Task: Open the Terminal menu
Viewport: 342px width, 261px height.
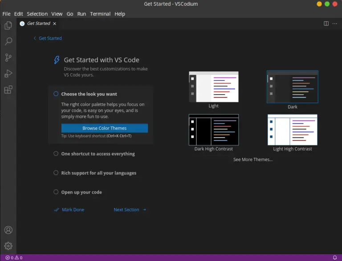Action: [100, 14]
